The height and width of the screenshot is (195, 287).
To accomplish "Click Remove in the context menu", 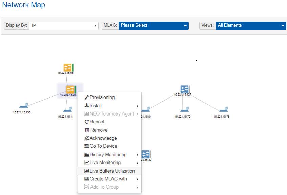I will [99, 130].
